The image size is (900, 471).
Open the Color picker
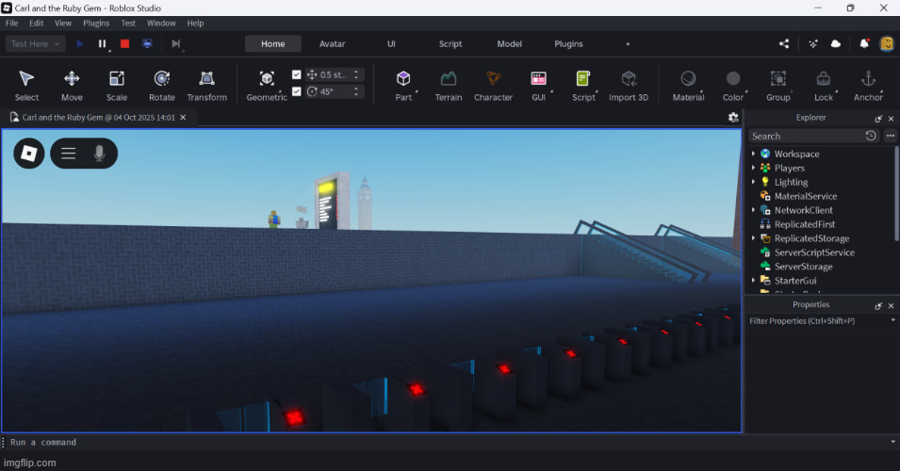click(733, 86)
